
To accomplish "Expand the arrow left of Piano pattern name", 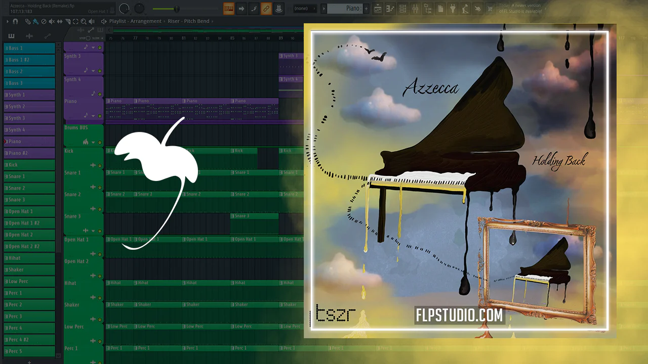I will coord(323,9).
